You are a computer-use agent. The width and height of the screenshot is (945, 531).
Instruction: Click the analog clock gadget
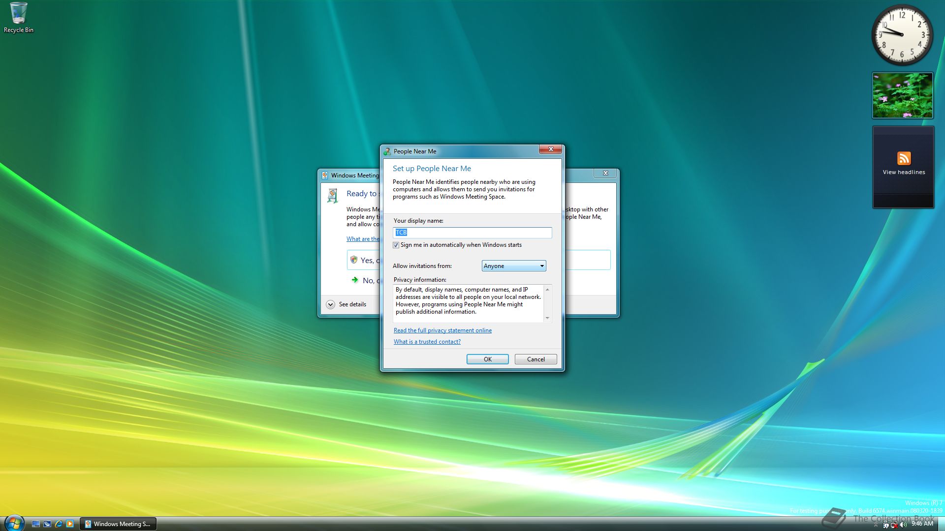(902, 34)
